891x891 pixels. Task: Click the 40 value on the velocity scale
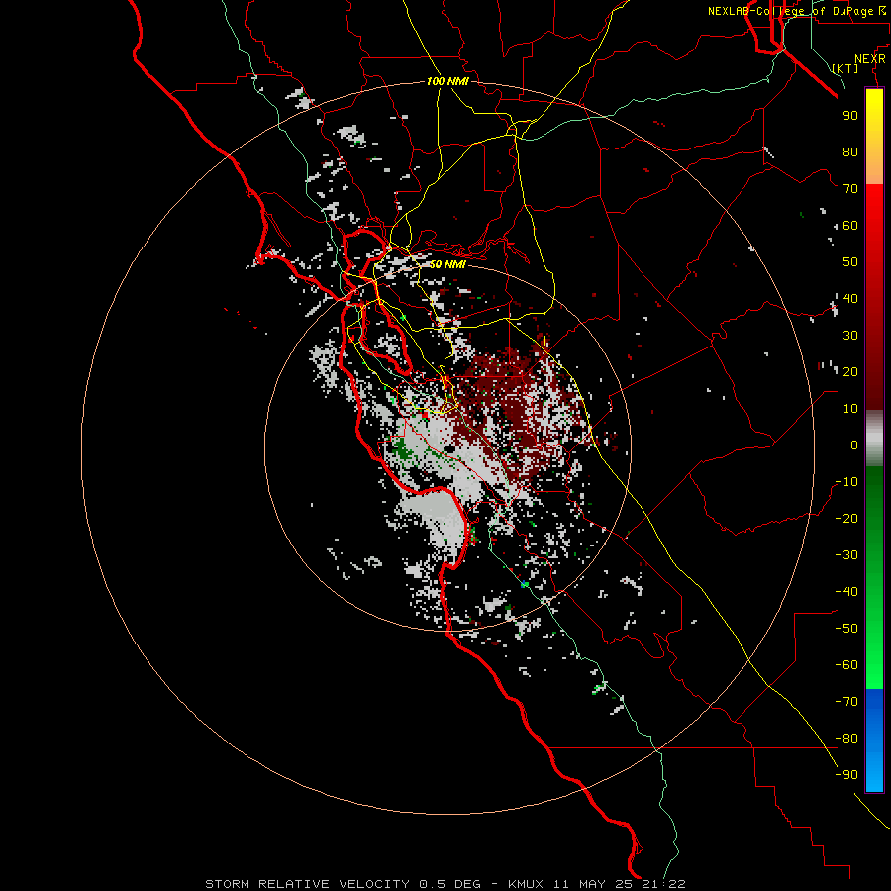point(850,298)
